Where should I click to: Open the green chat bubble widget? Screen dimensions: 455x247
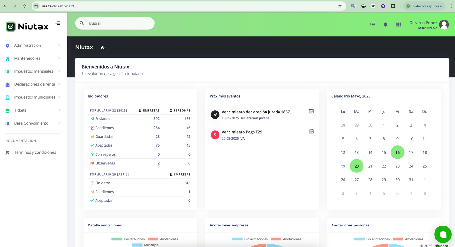pyautogui.click(x=443, y=234)
